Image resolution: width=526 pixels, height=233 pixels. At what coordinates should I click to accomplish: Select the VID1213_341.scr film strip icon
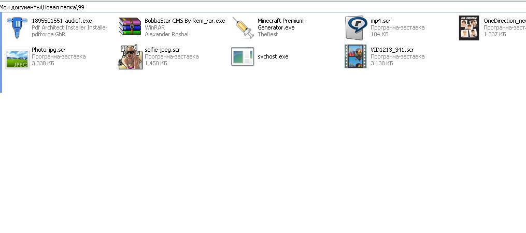[356, 56]
